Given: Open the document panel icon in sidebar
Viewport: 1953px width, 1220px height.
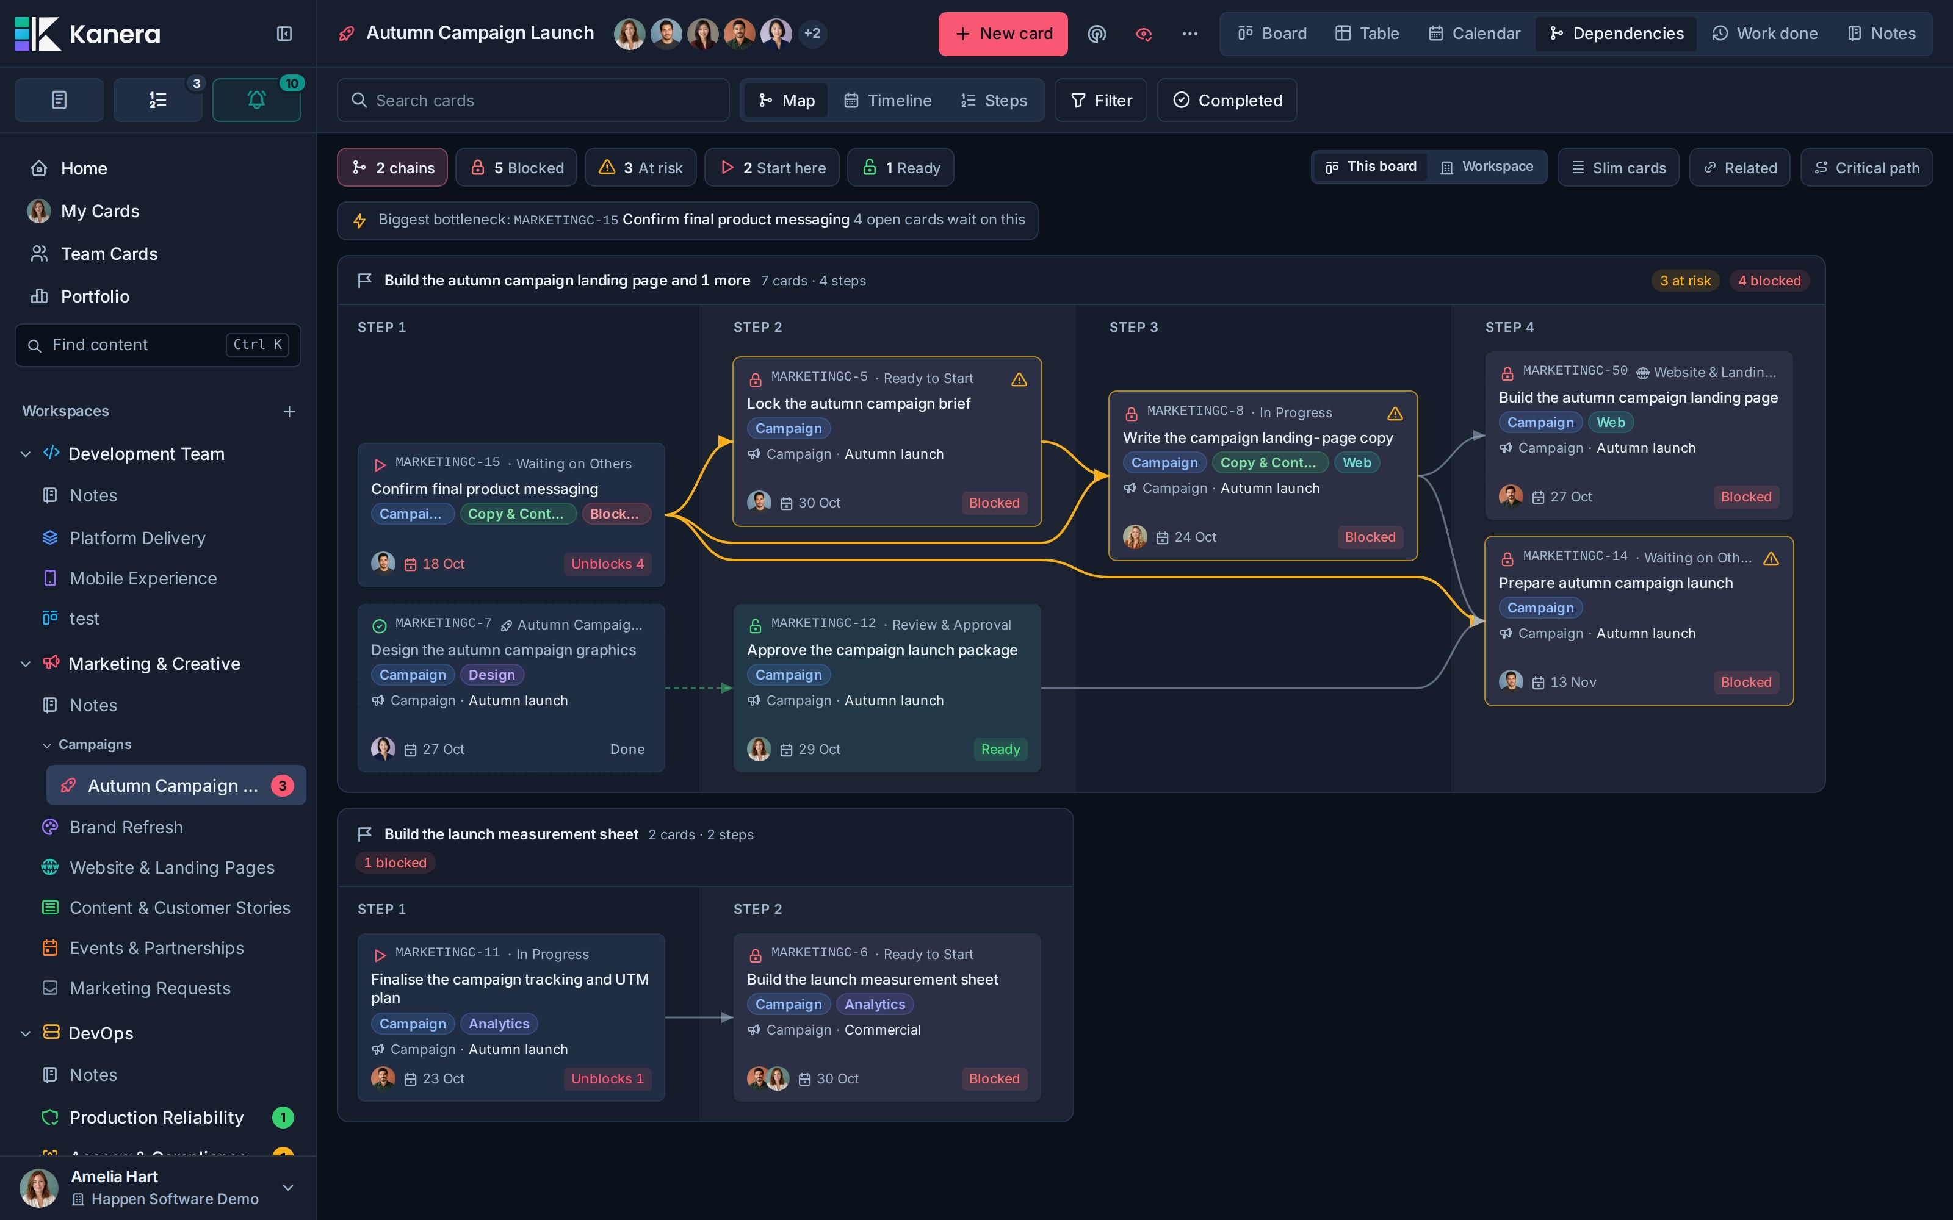Looking at the screenshot, I should pyautogui.click(x=59, y=100).
